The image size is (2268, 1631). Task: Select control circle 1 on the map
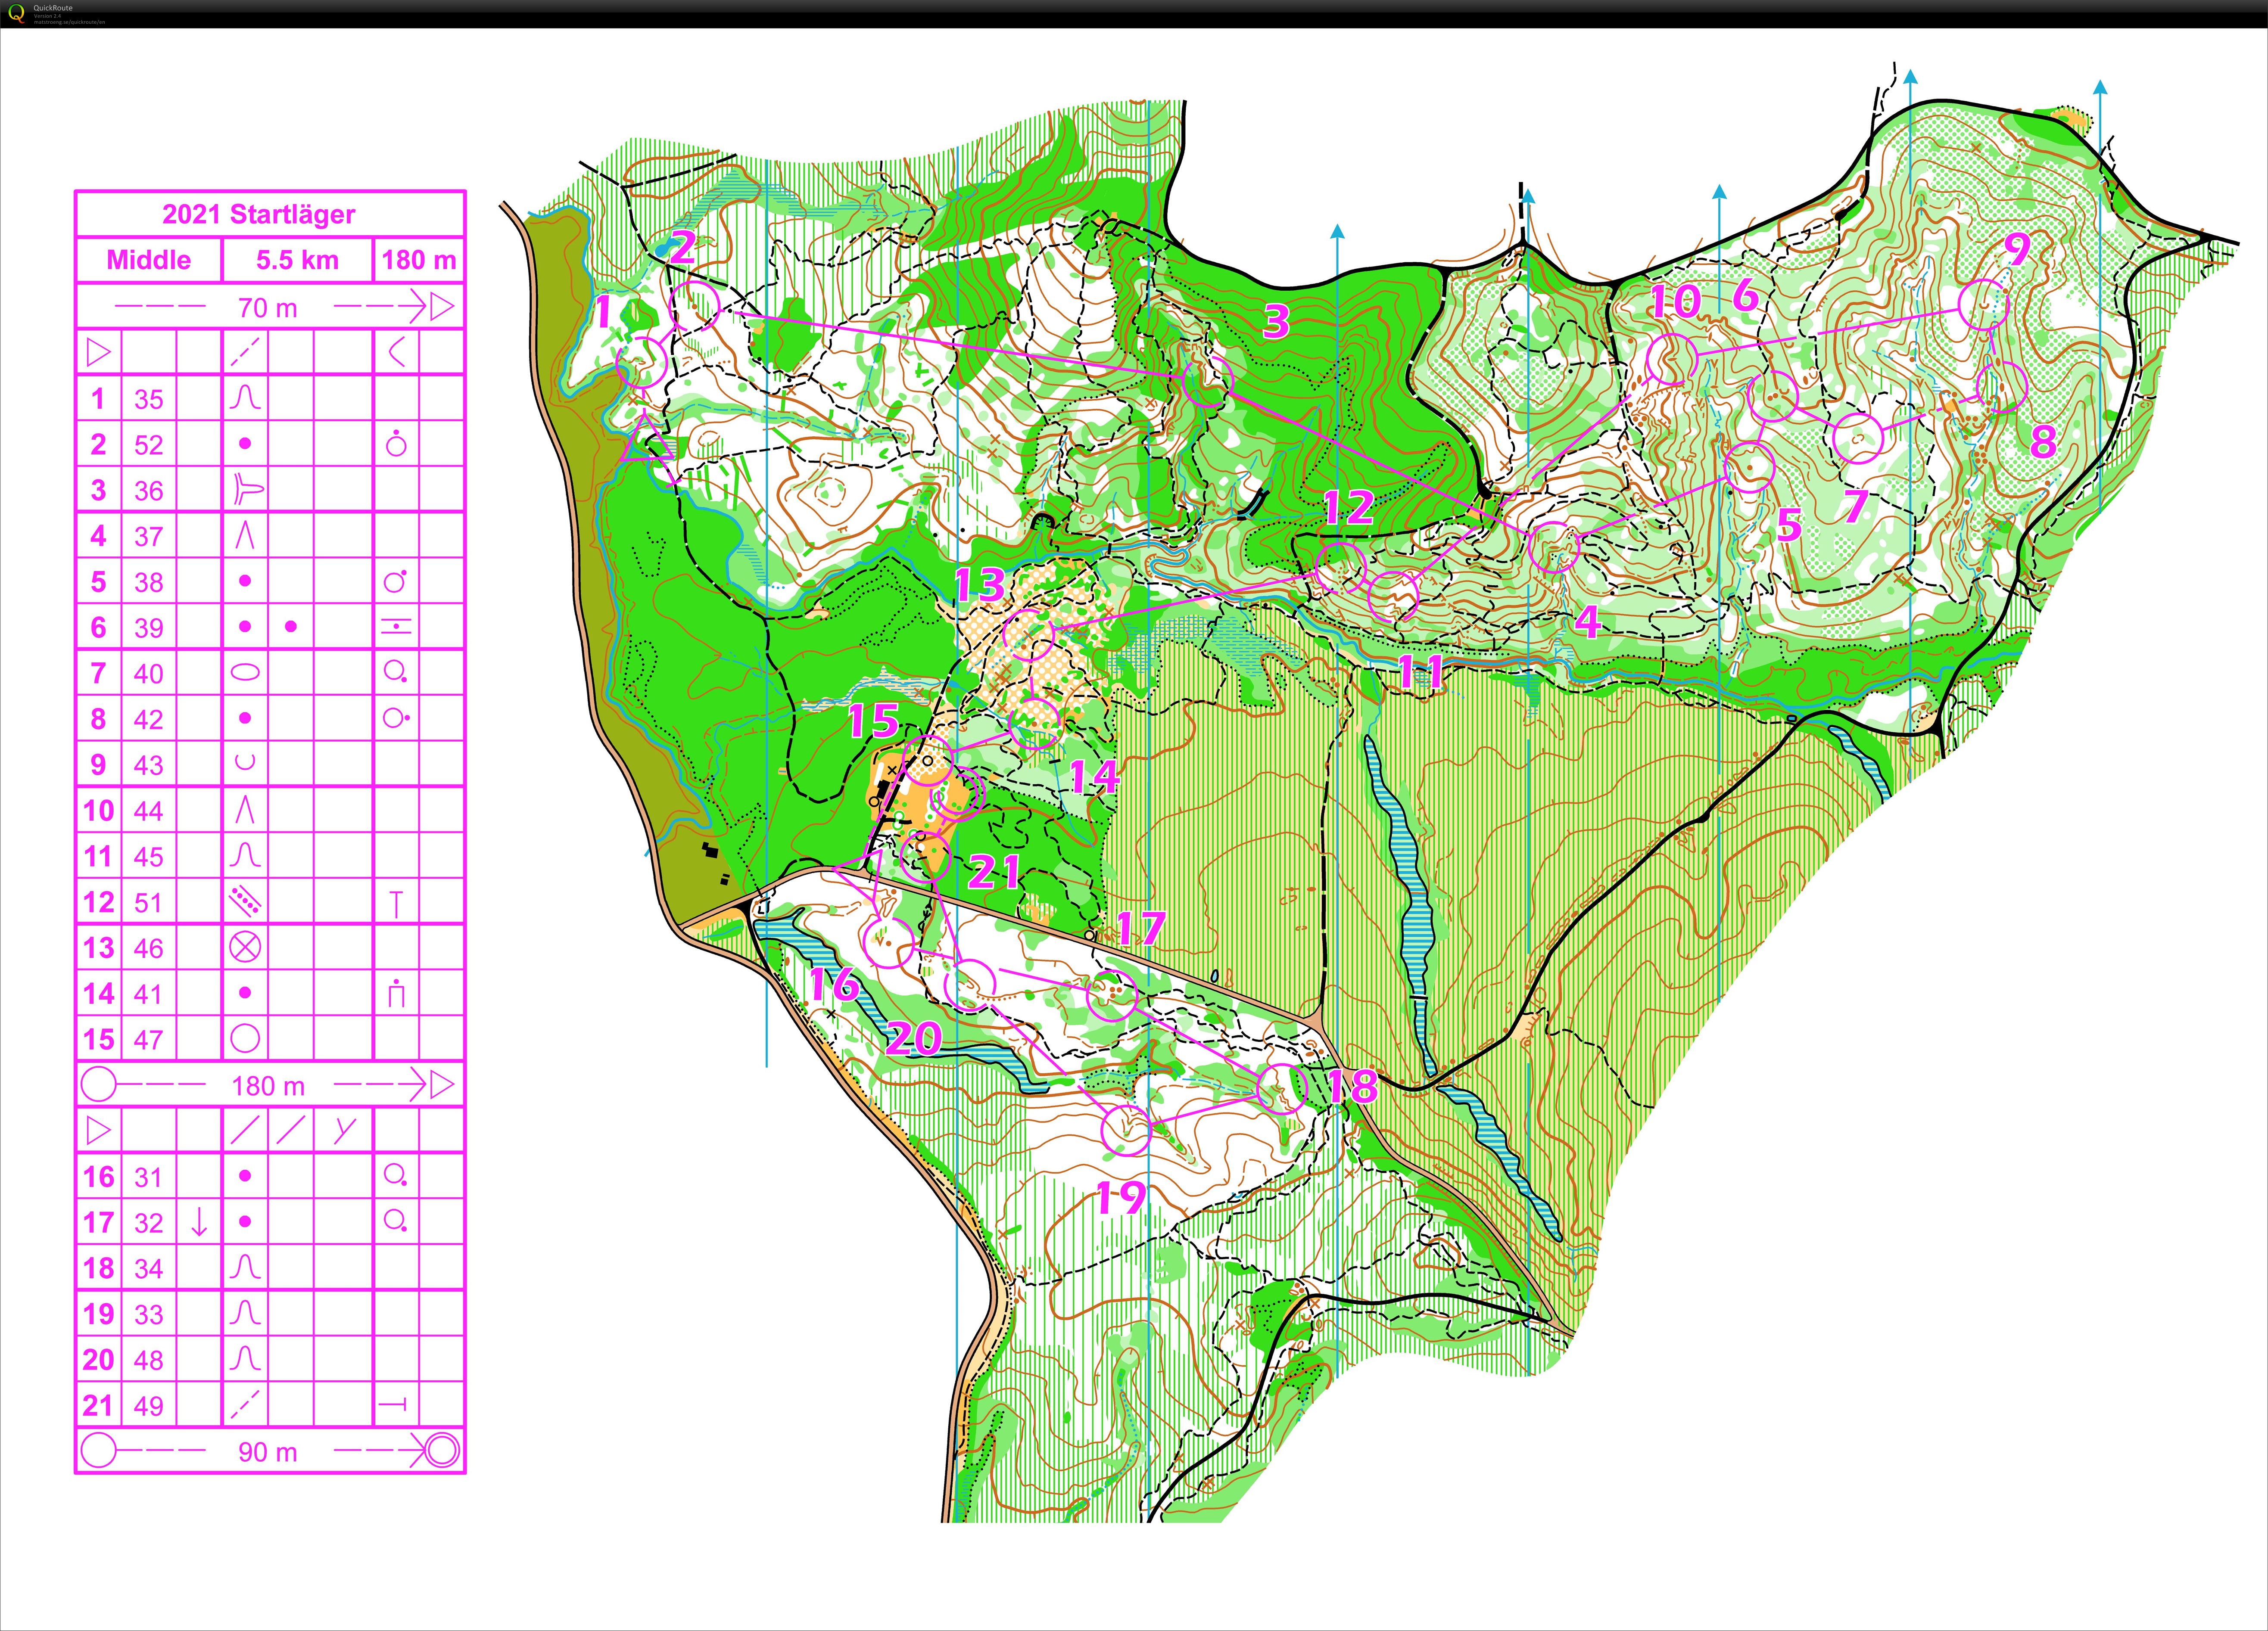642,362
